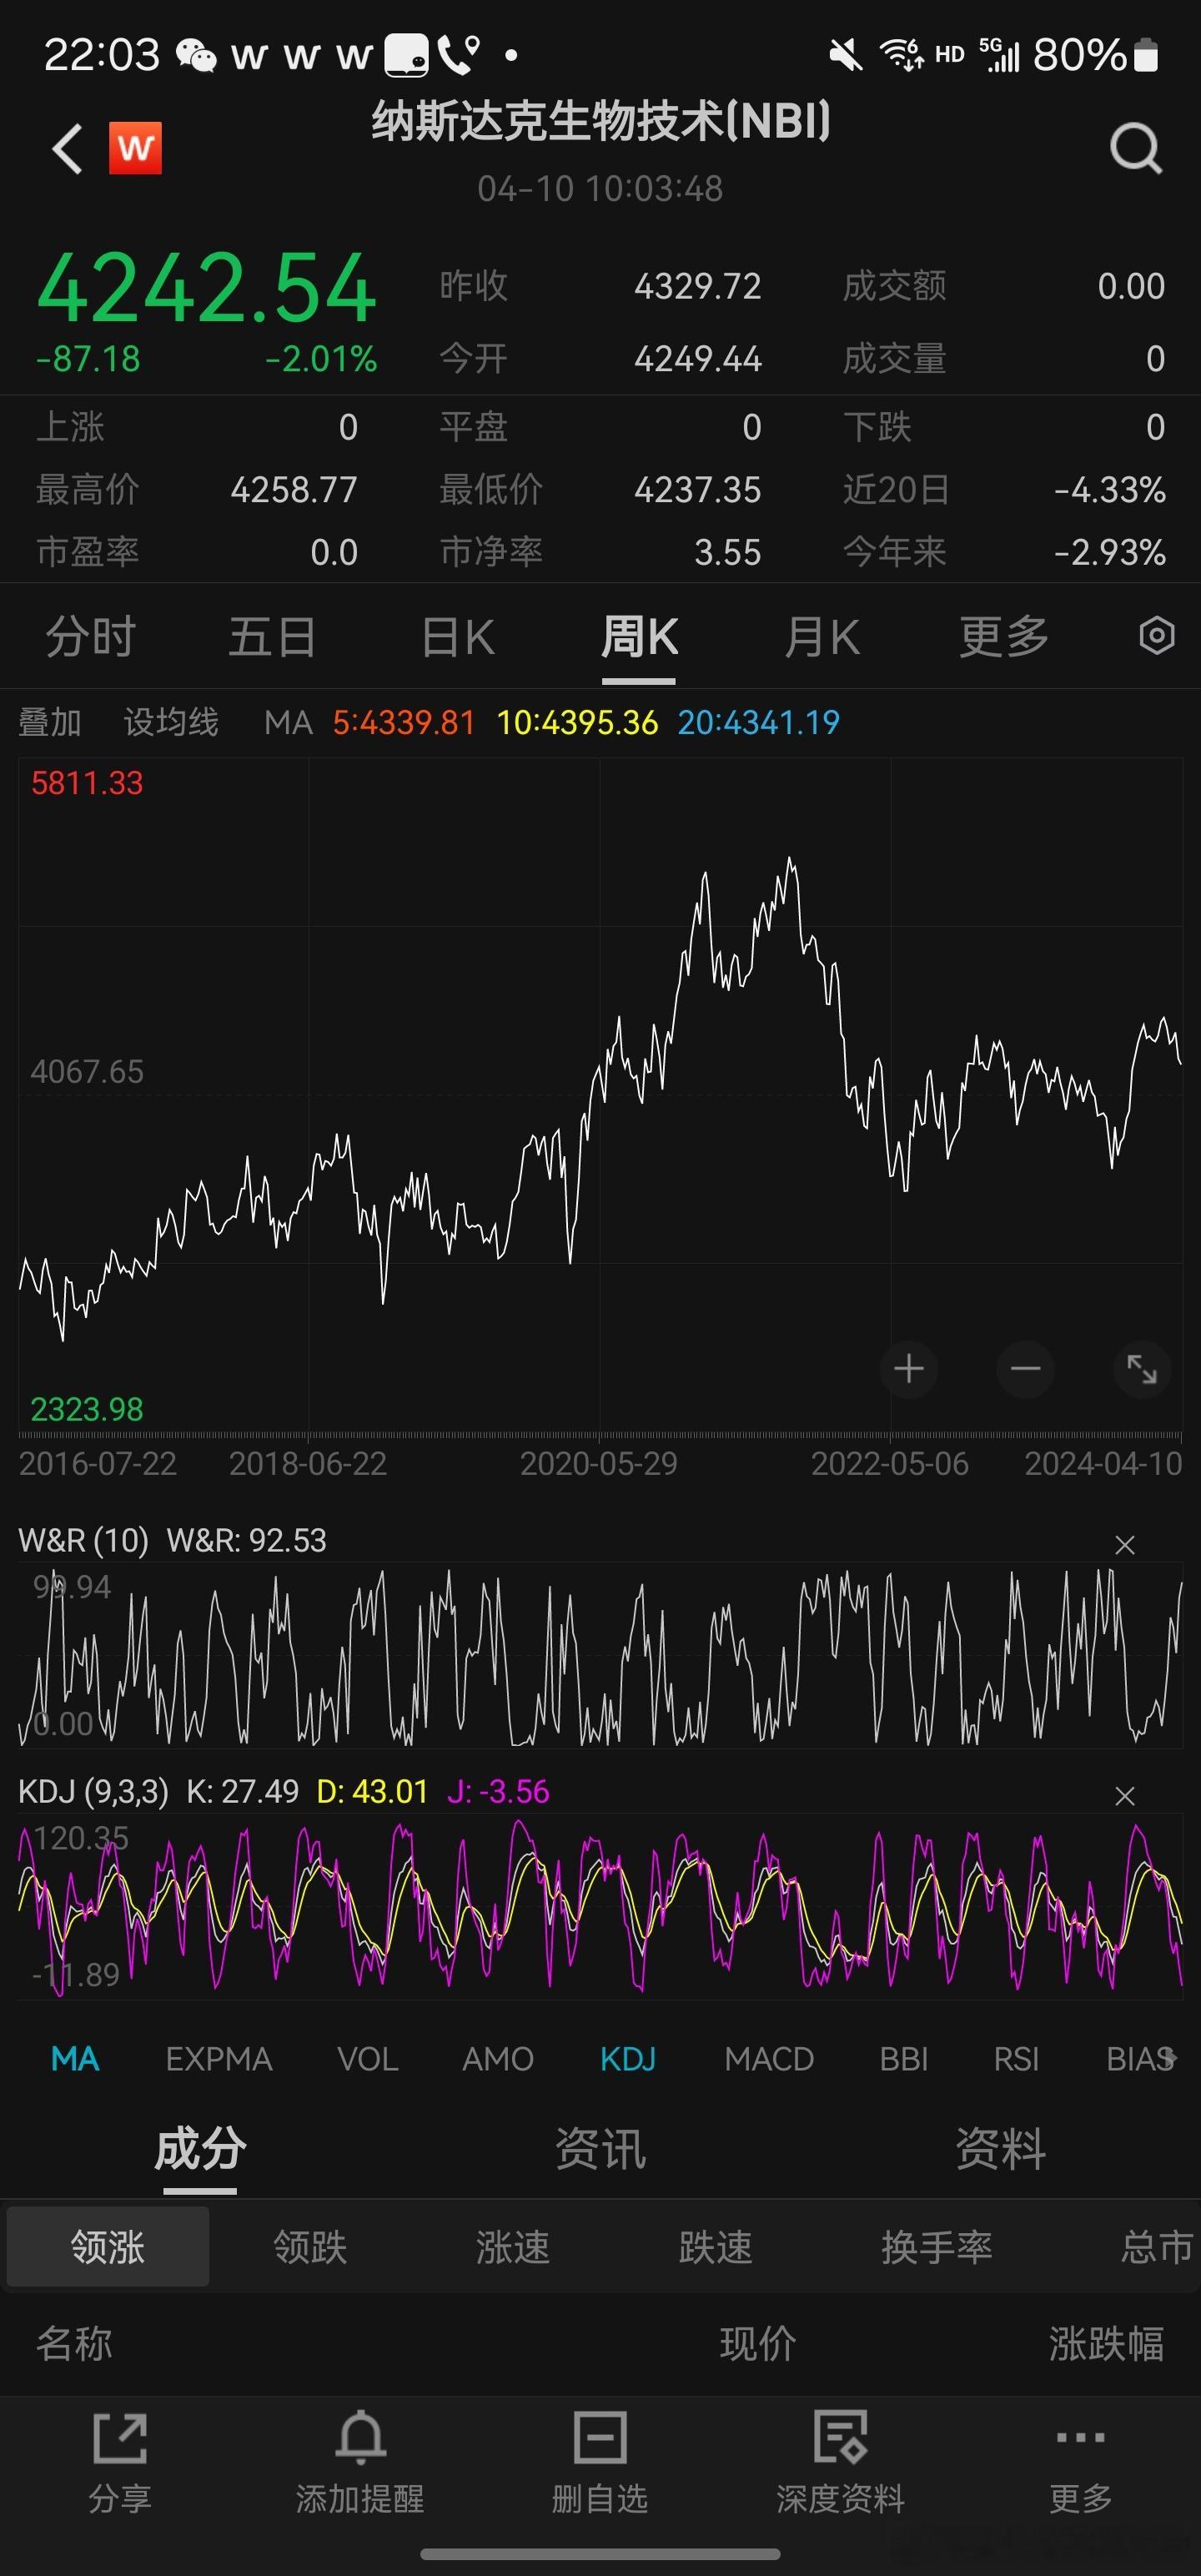Viewport: 1201px width, 2576px height.
Task: Toggle the EXPMA indicator
Action: click(x=219, y=2059)
